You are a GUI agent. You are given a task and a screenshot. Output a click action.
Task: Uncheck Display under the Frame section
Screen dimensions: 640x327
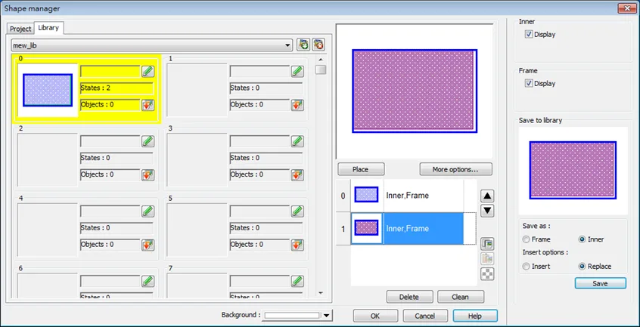click(x=529, y=84)
